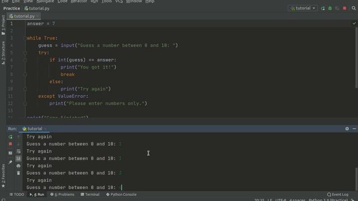Click line number 11 in the gutter
This screenshot has width=358, height=201.
click(10, 96)
